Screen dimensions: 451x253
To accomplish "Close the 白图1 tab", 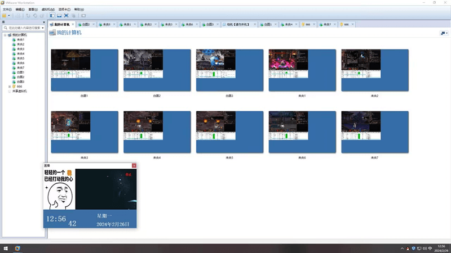I will click(276, 24).
